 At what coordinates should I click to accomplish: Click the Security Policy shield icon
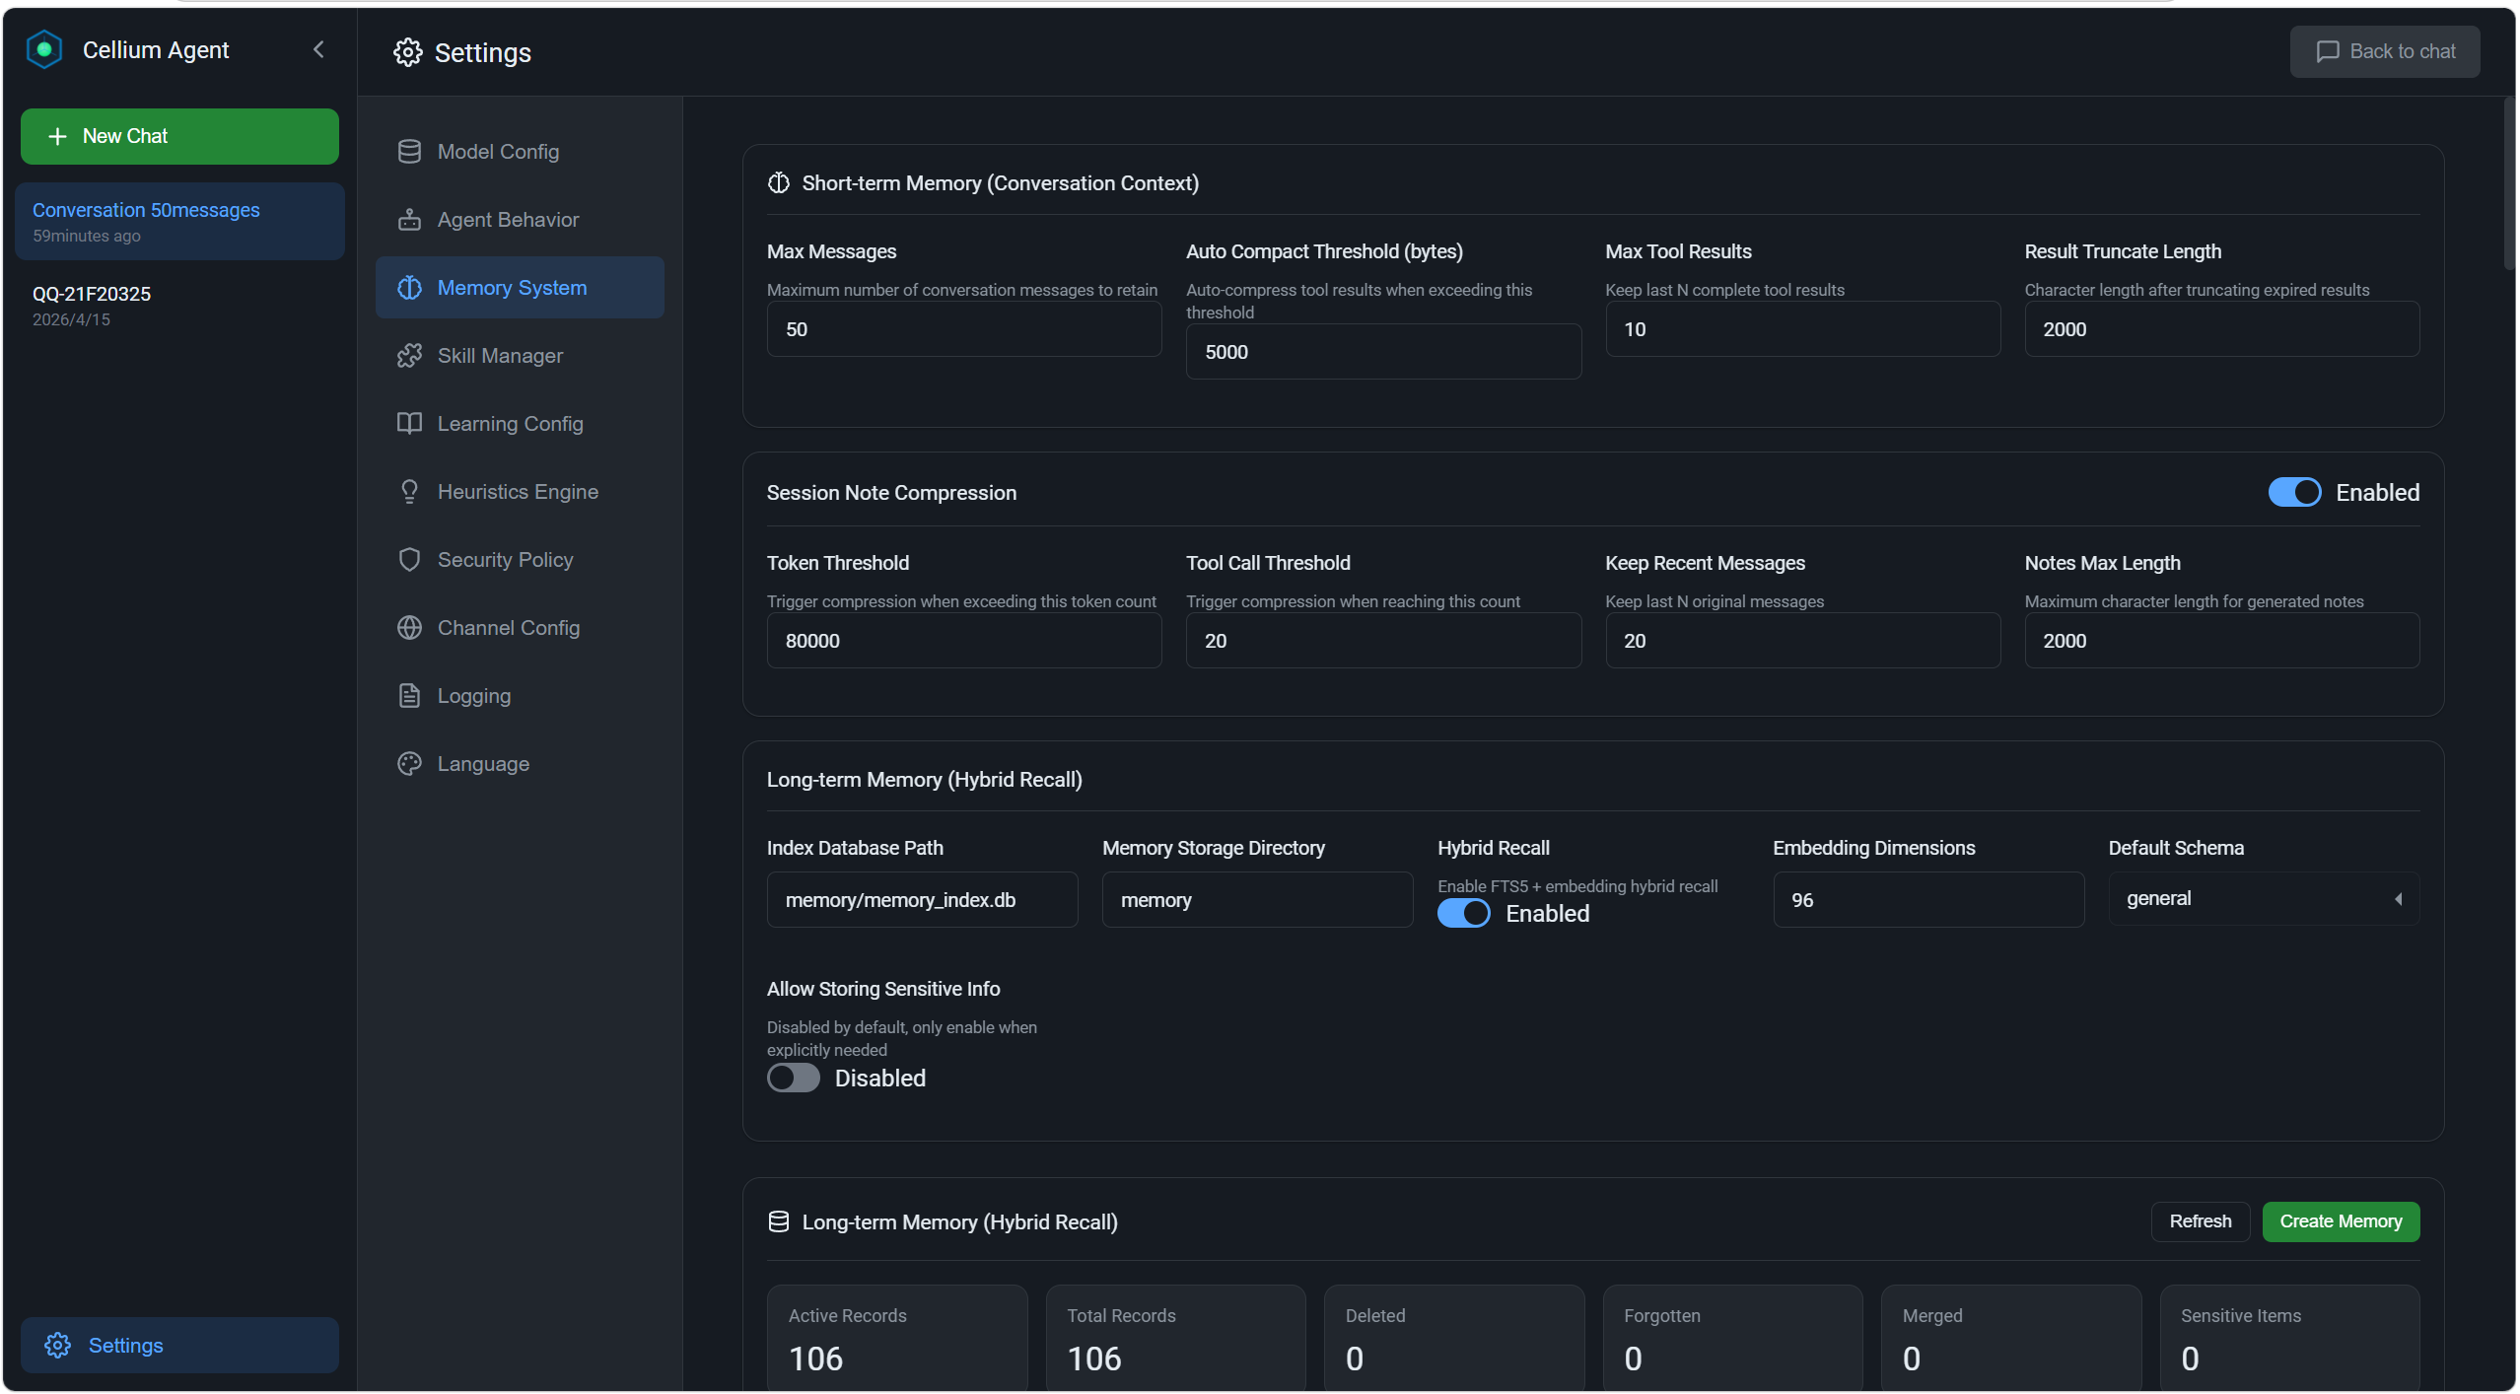click(x=409, y=560)
